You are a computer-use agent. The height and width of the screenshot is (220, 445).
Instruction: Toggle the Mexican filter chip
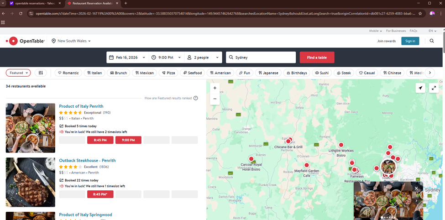pyautogui.click(x=145, y=73)
